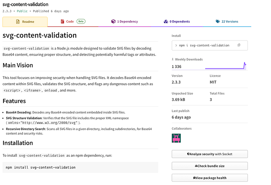Click the Total Files value 3

coord(211,99)
